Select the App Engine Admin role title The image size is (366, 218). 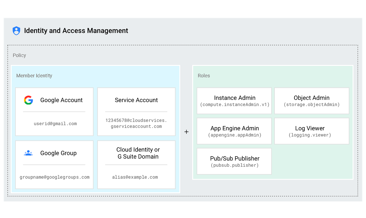(x=235, y=128)
